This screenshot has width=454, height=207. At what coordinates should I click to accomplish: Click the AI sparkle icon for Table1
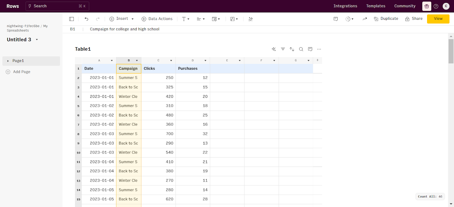click(274, 49)
